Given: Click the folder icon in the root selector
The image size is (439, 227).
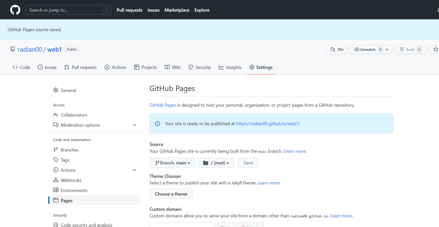Looking at the screenshot, I should point(206,163).
